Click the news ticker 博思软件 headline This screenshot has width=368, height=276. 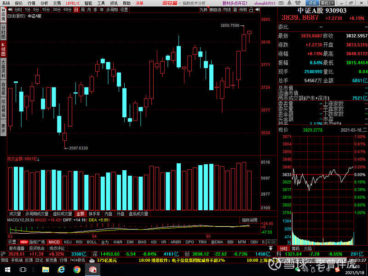tap(181, 260)
